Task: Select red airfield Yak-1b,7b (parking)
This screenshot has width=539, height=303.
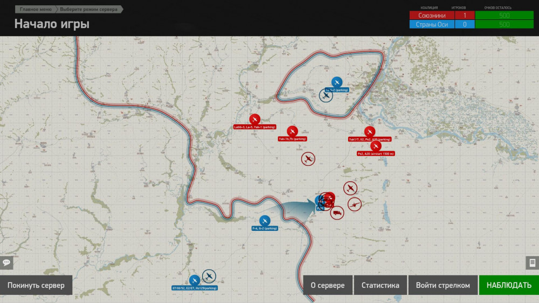Action: click(292, 131)
